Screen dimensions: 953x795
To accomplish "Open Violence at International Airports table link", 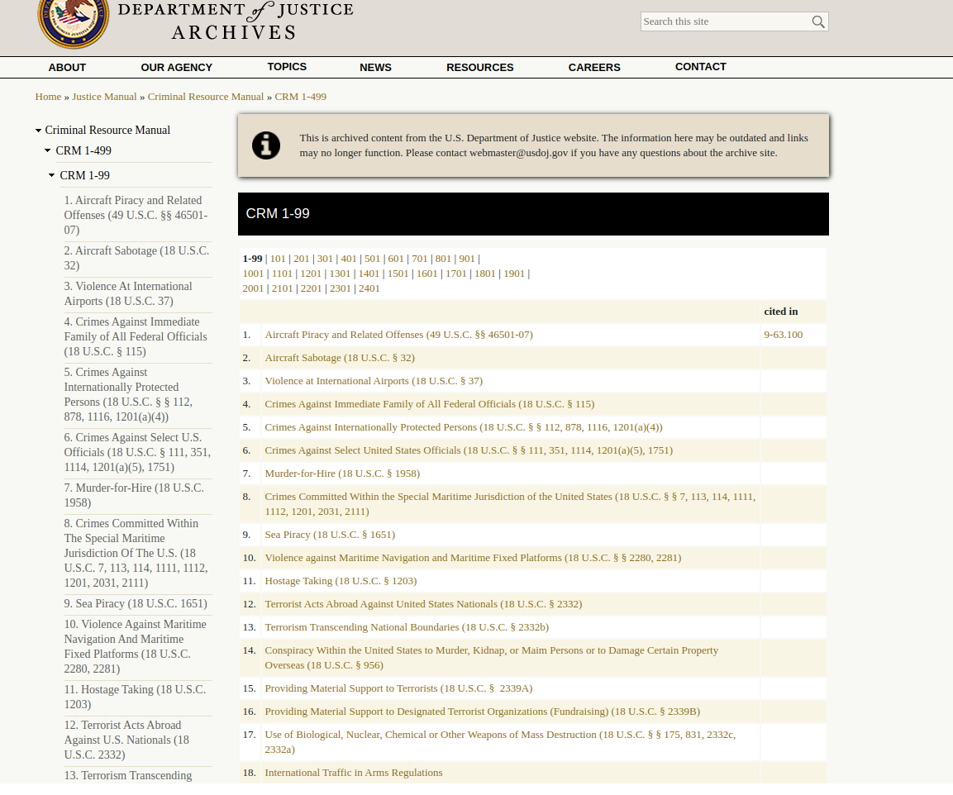I will point(374,380).
